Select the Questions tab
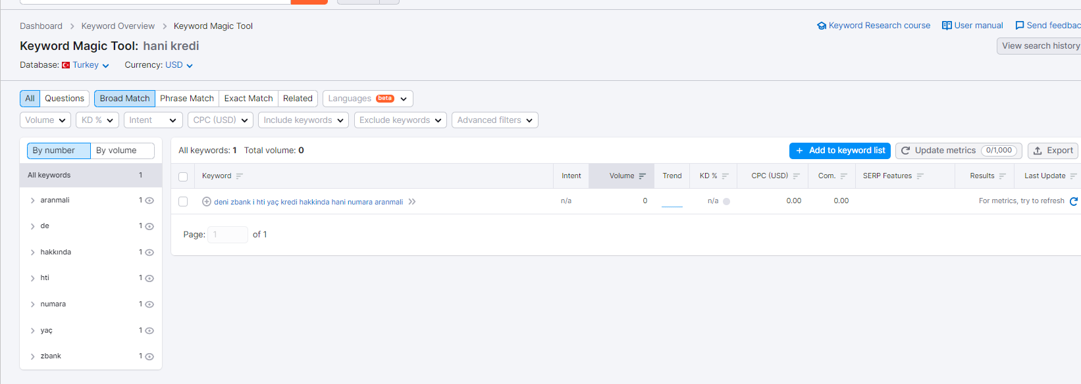The width and height of the screenshot is (1081, 384). coord(65,99)
